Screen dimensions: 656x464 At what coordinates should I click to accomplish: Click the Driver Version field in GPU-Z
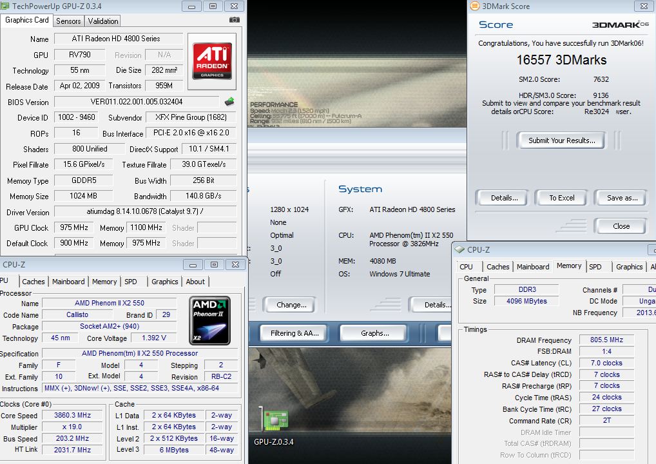pos(145,211)
